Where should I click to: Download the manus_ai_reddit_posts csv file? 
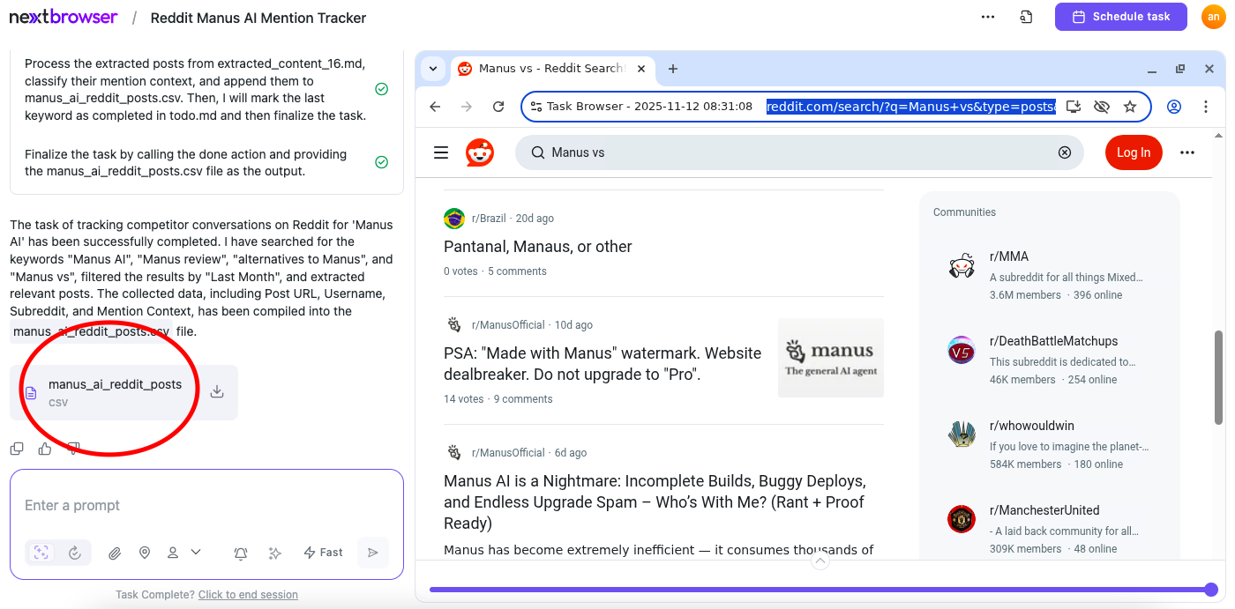coord(217,392)
